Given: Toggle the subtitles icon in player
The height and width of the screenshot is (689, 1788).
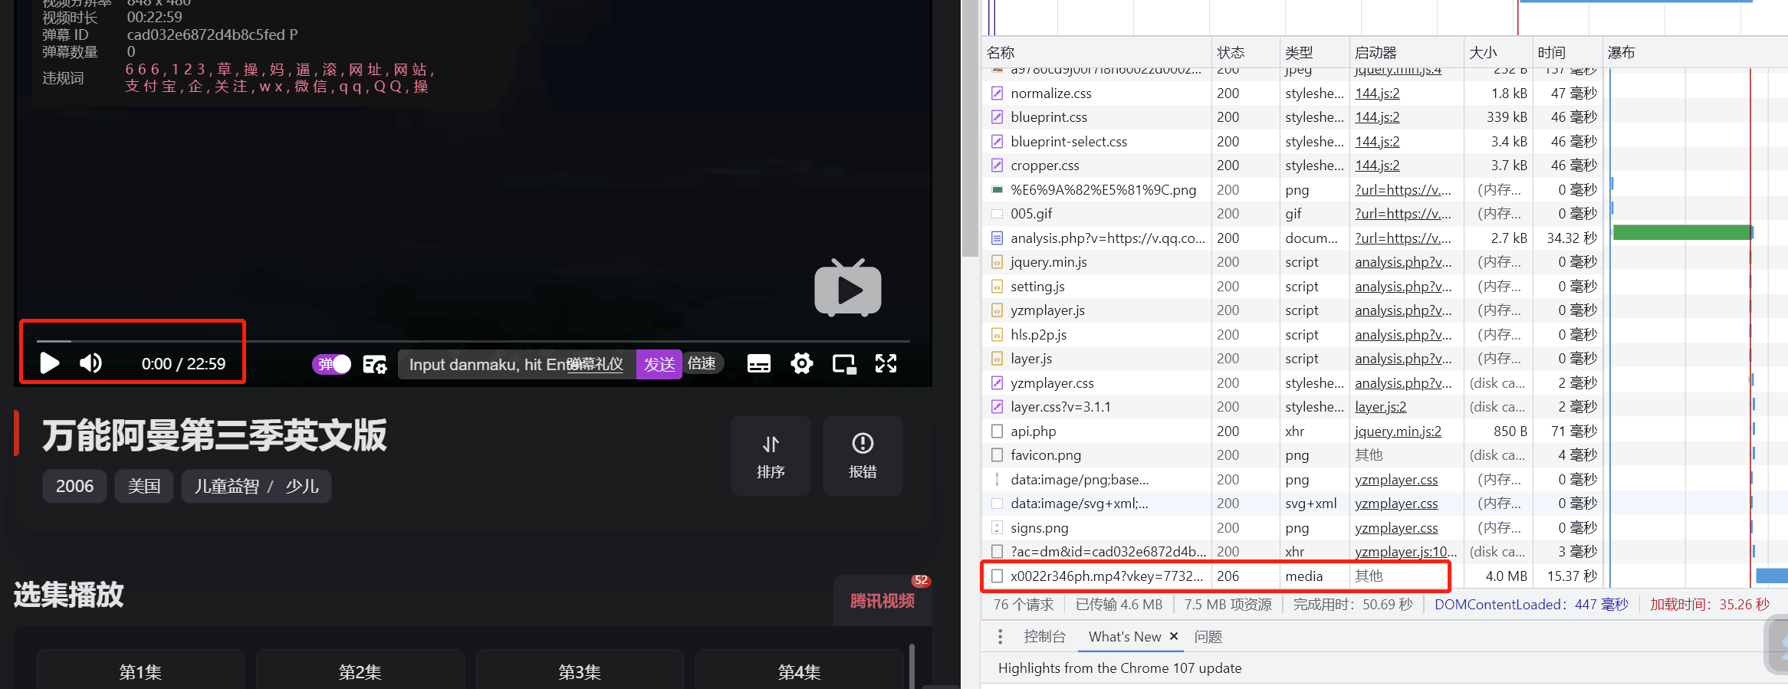Looking at the screenshot, I should 758,364.
